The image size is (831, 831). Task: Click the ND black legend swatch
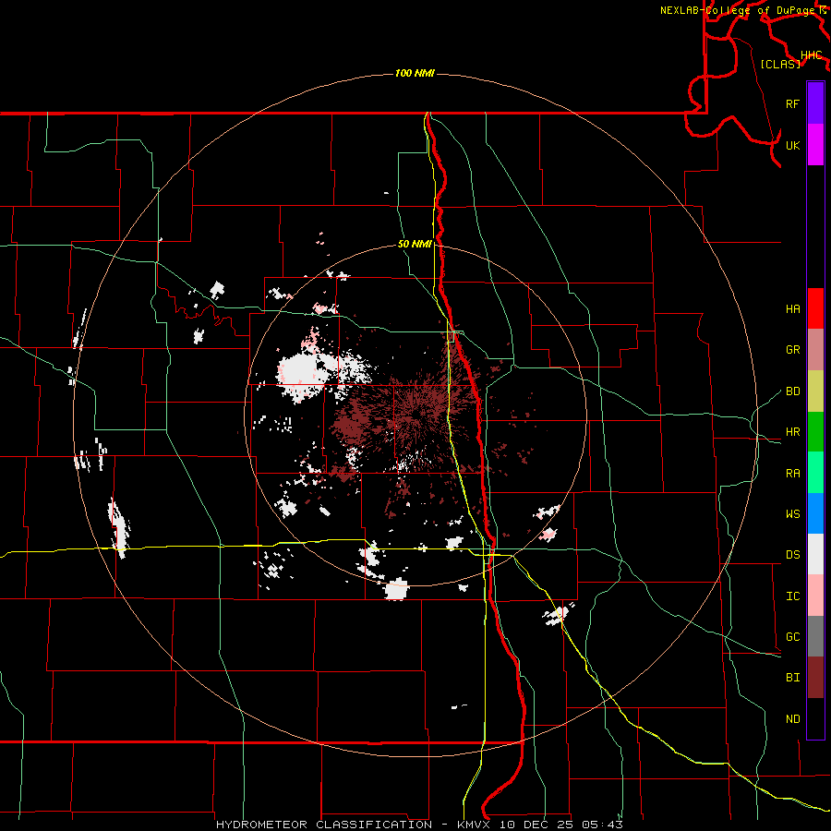click(815, 718)
